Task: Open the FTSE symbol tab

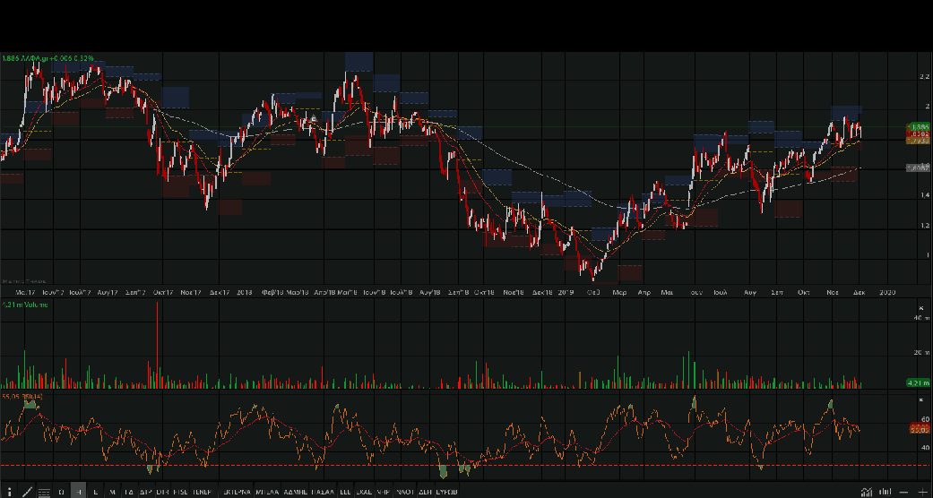Action: [x=180, y=492]
